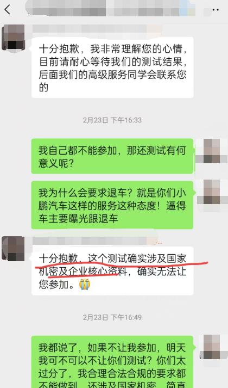Tap sender avatar beside first white message
This screenshot has height=388, width=228.
14,38
